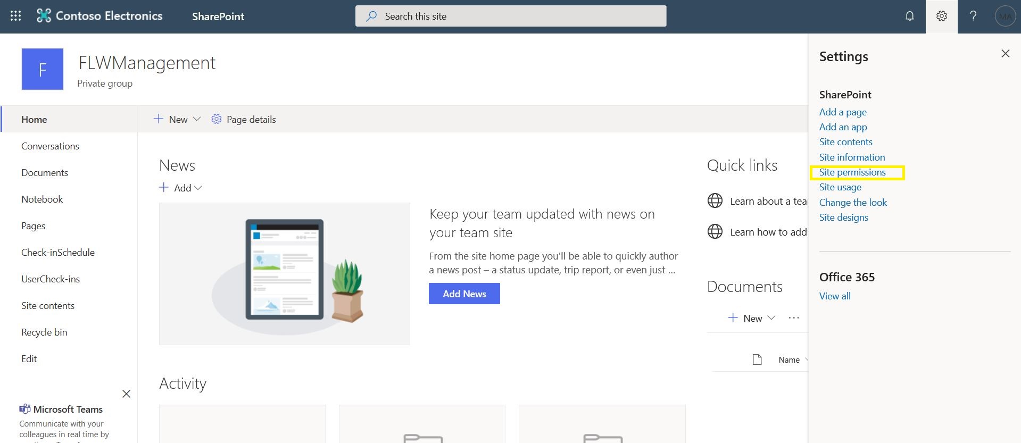Open Documents in left navigation
1021x443 pixels.
click(x=45, y=172)
